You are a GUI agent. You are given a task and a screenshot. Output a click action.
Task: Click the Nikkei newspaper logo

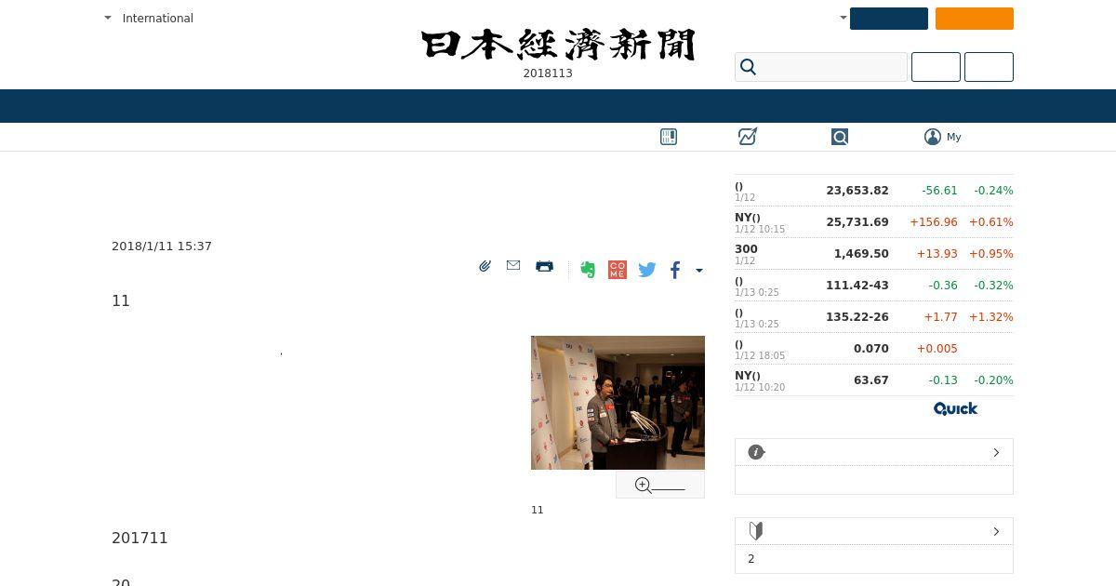click(558, 45)
